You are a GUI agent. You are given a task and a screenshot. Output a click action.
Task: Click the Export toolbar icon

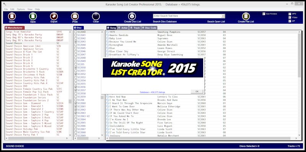coord(54,16)
